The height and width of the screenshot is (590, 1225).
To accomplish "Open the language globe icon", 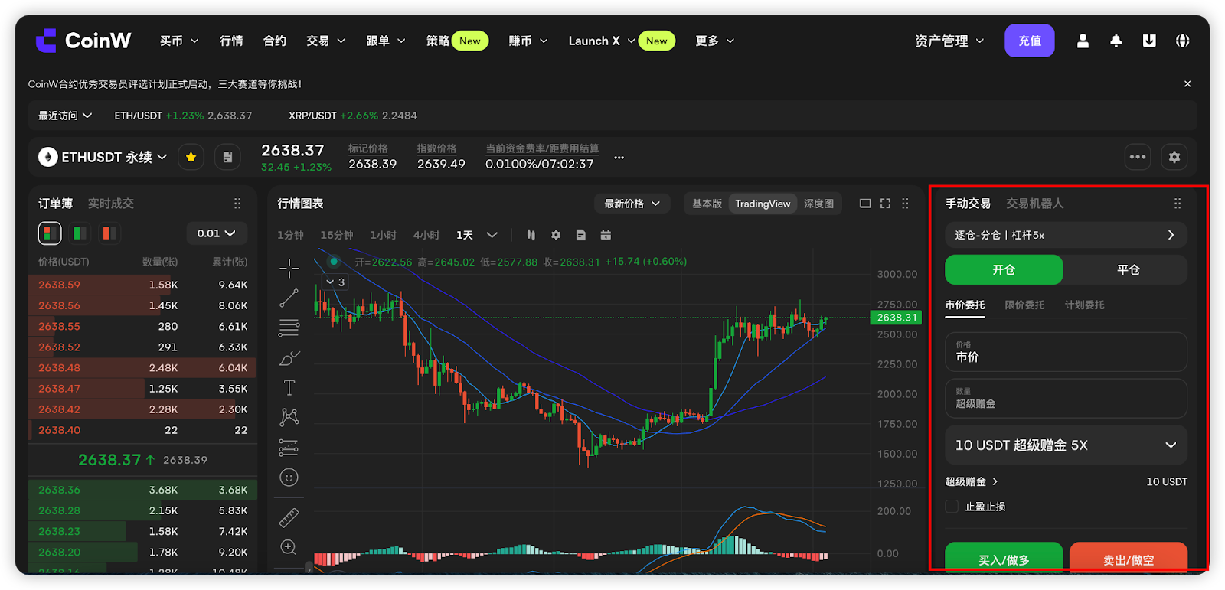I will click(1183, 41).
